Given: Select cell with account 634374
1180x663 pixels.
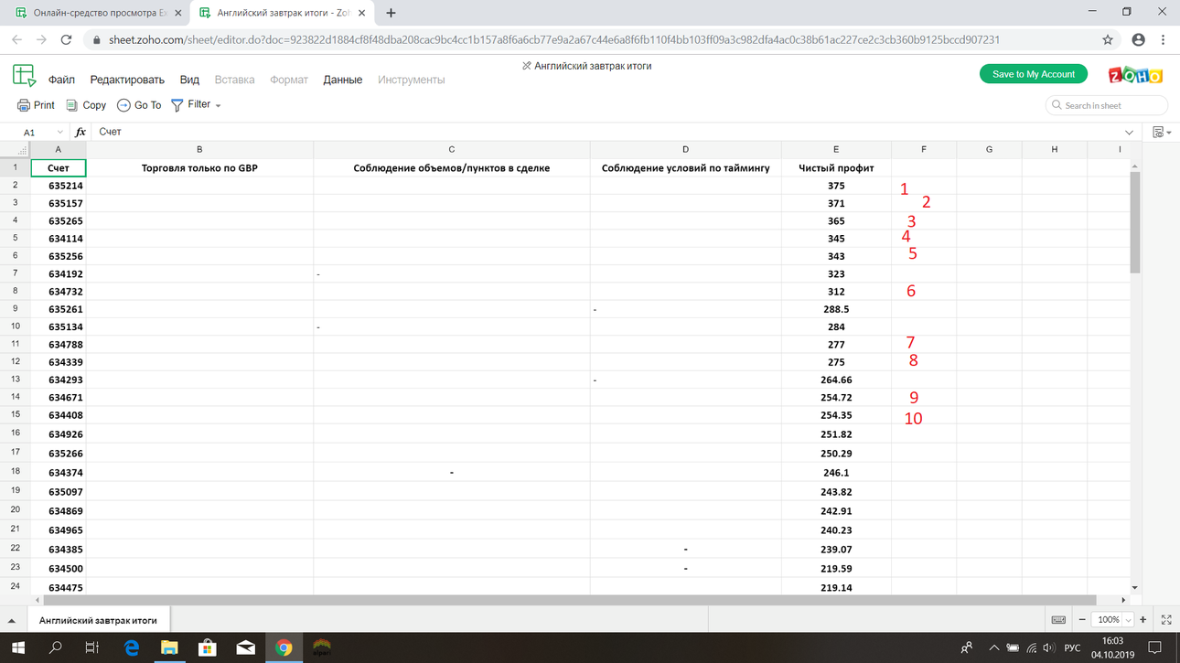Looking at the screenshot, I should pyautogui.click(x=59, y=473).
